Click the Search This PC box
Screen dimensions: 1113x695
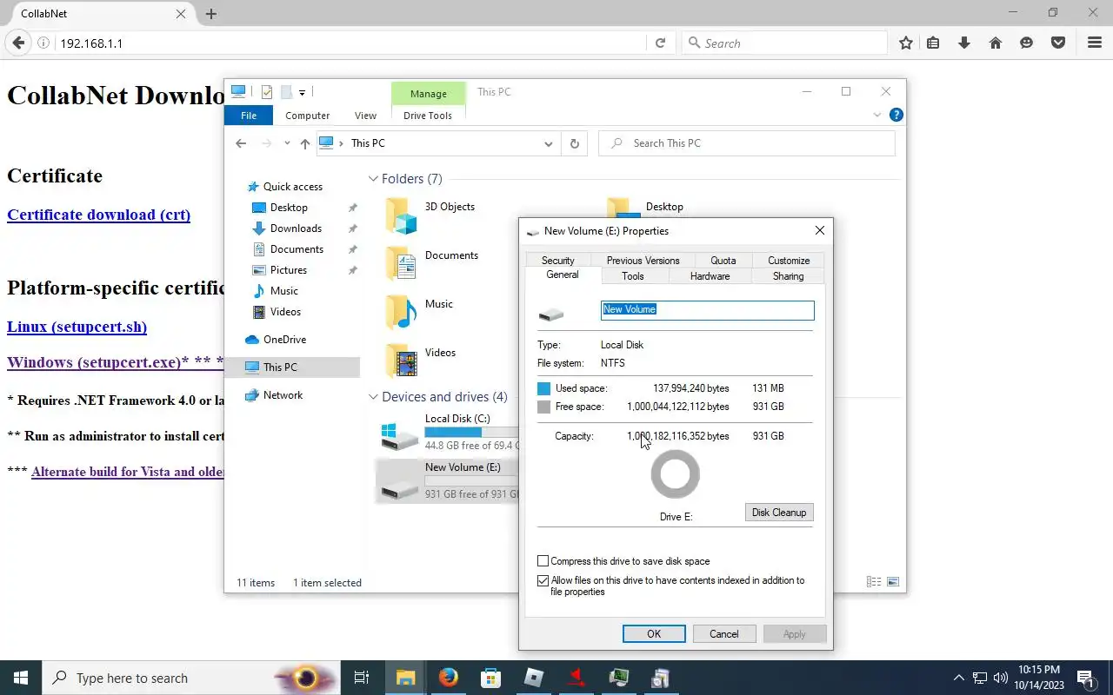[747, 143]
